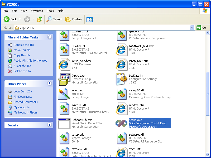Image resolution: width=211 pixels, height=158 pixels.
Task: Click Rename this file link
Action: tap(24, 45)
